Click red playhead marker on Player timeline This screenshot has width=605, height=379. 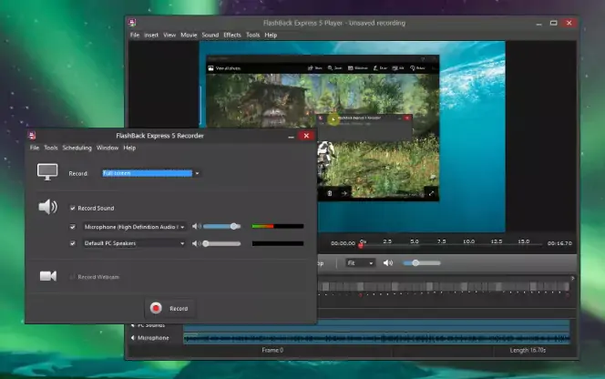pyautogui.click(x=361, y=245)
